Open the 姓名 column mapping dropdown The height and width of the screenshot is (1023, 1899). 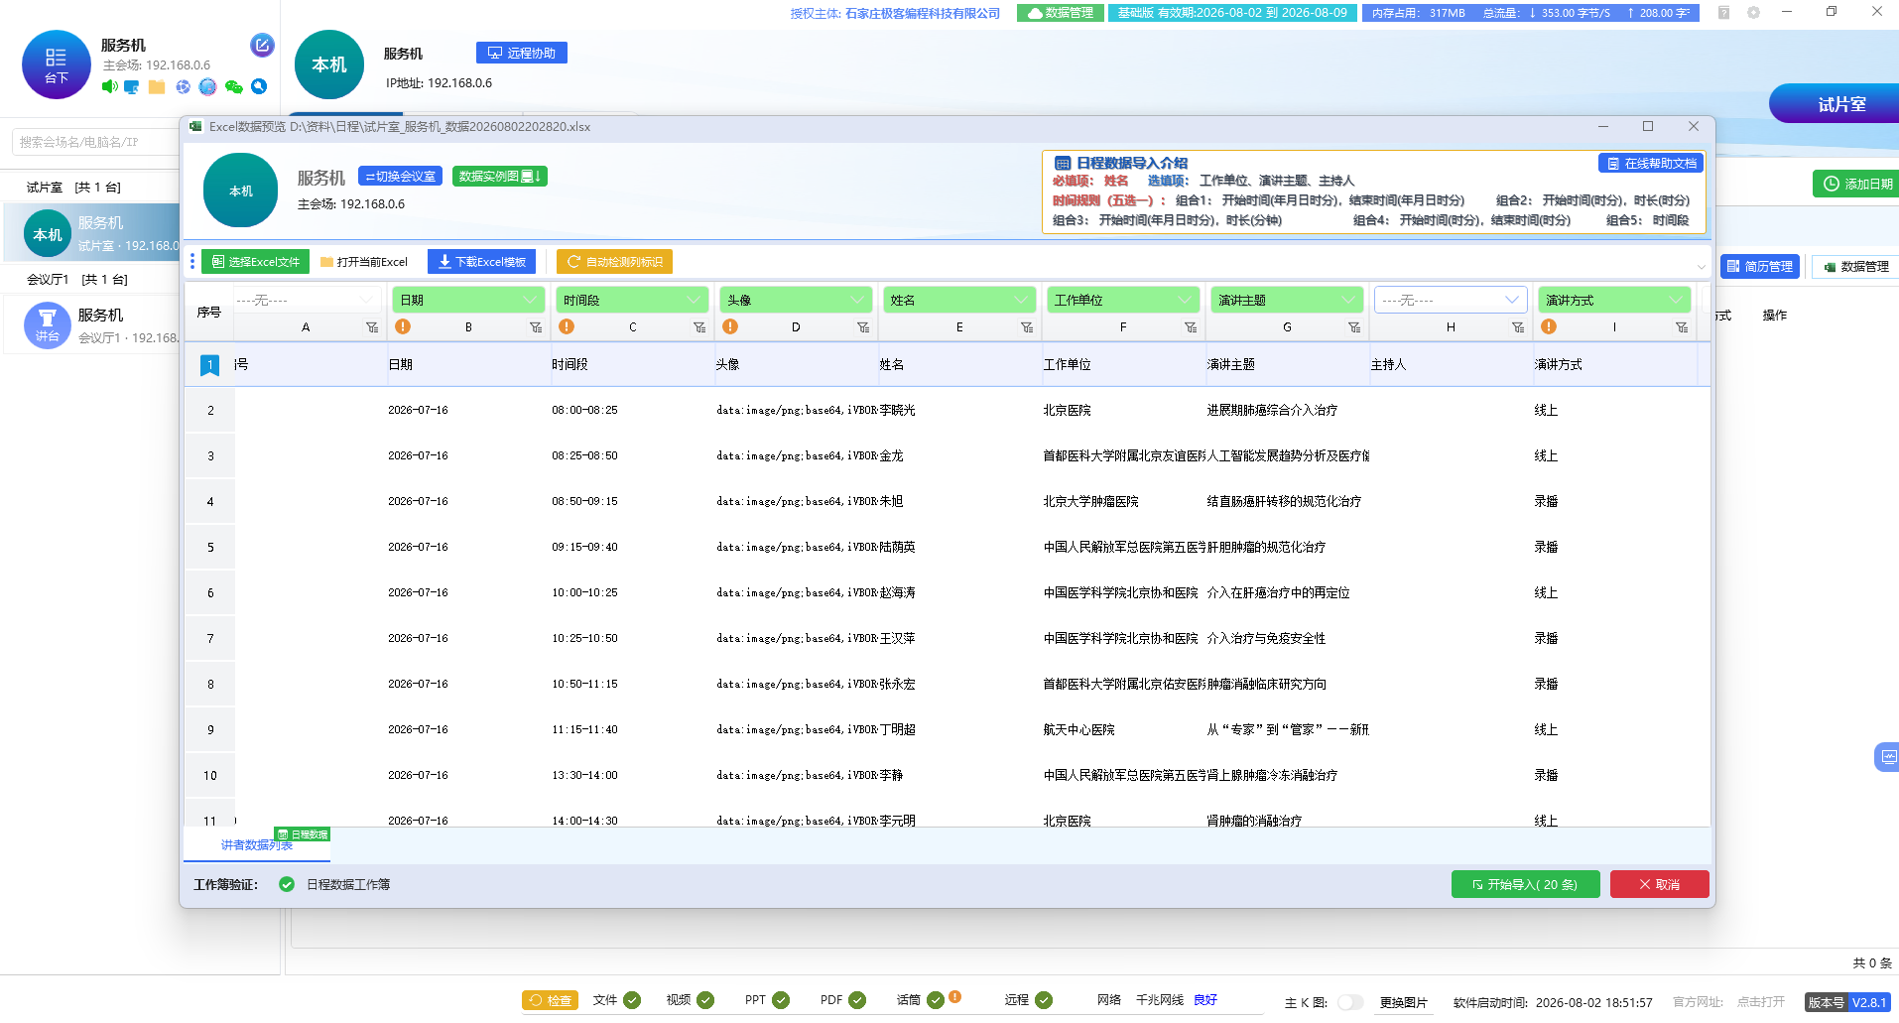[959, 300]
